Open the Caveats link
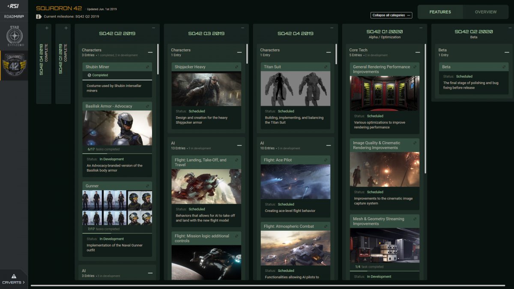Image resolution: width=514 pixels, height=289 pixels. click(14, 282)
